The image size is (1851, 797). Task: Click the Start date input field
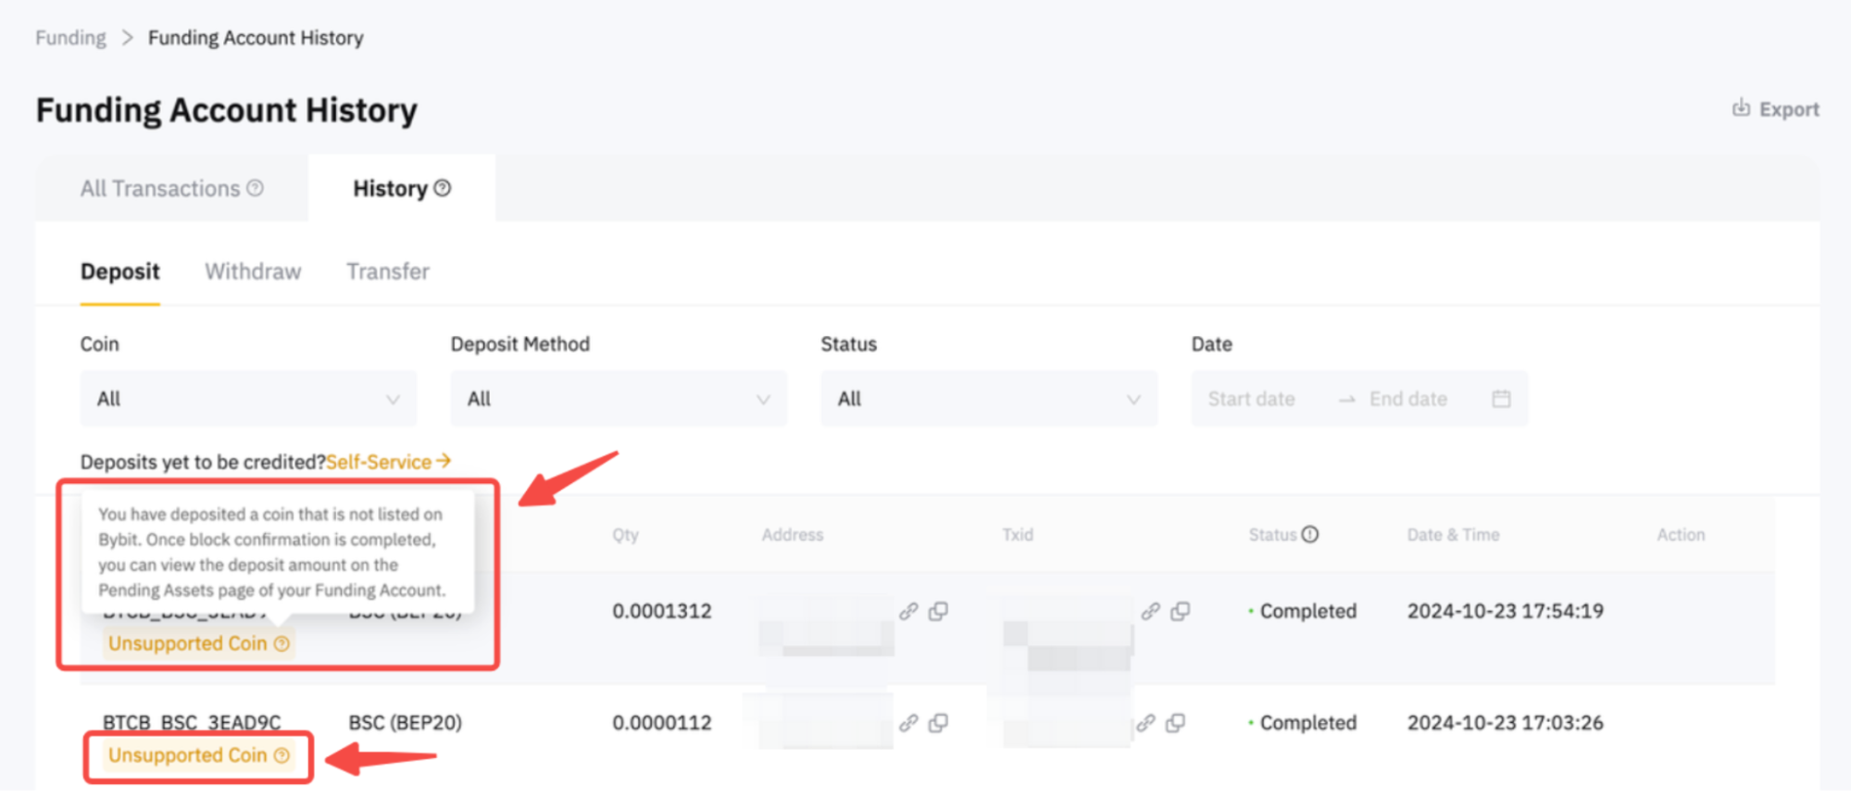1251,399
